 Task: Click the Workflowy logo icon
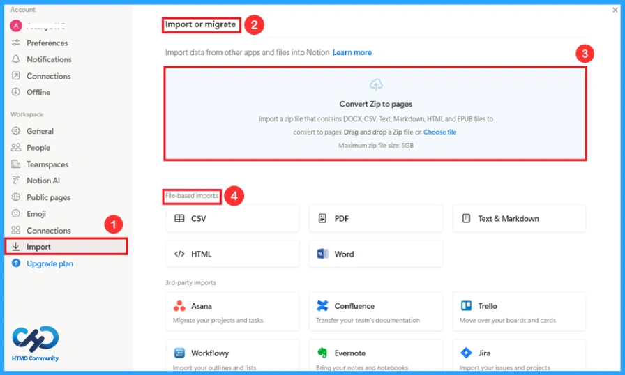tap(179, 353)
